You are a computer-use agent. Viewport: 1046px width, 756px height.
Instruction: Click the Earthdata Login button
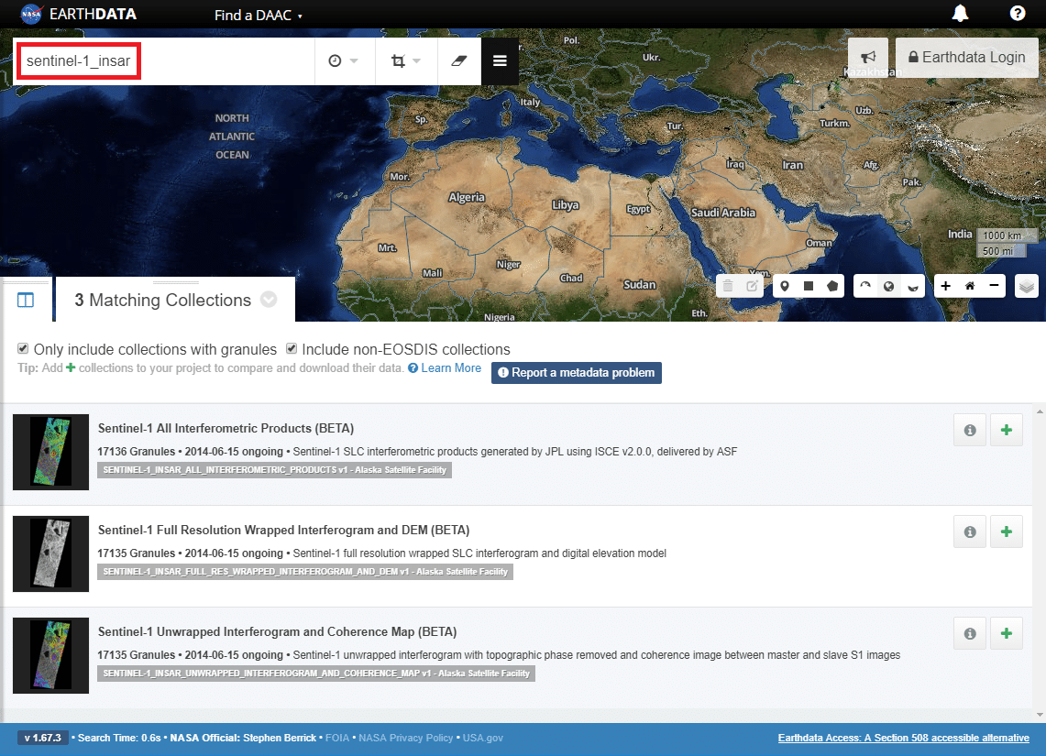point(966,58)
